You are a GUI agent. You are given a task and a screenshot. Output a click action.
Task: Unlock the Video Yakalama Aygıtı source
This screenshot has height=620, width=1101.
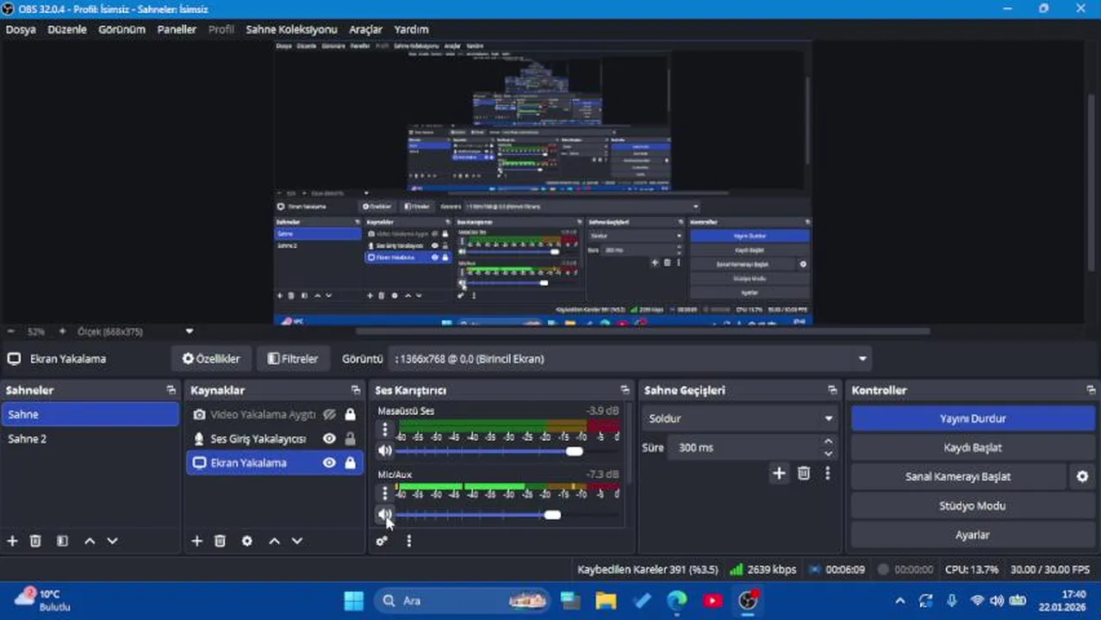350,414
